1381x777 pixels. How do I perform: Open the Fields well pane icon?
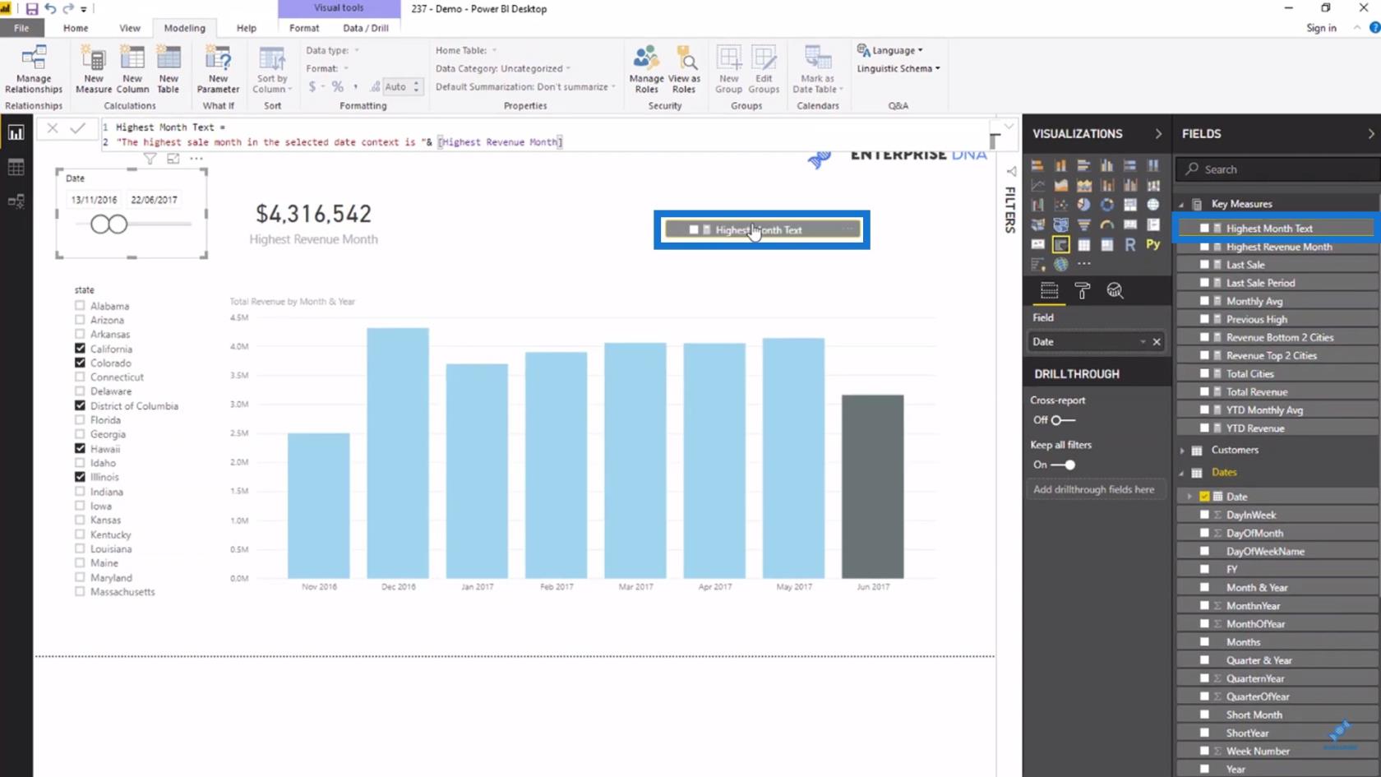[1049, 290]
